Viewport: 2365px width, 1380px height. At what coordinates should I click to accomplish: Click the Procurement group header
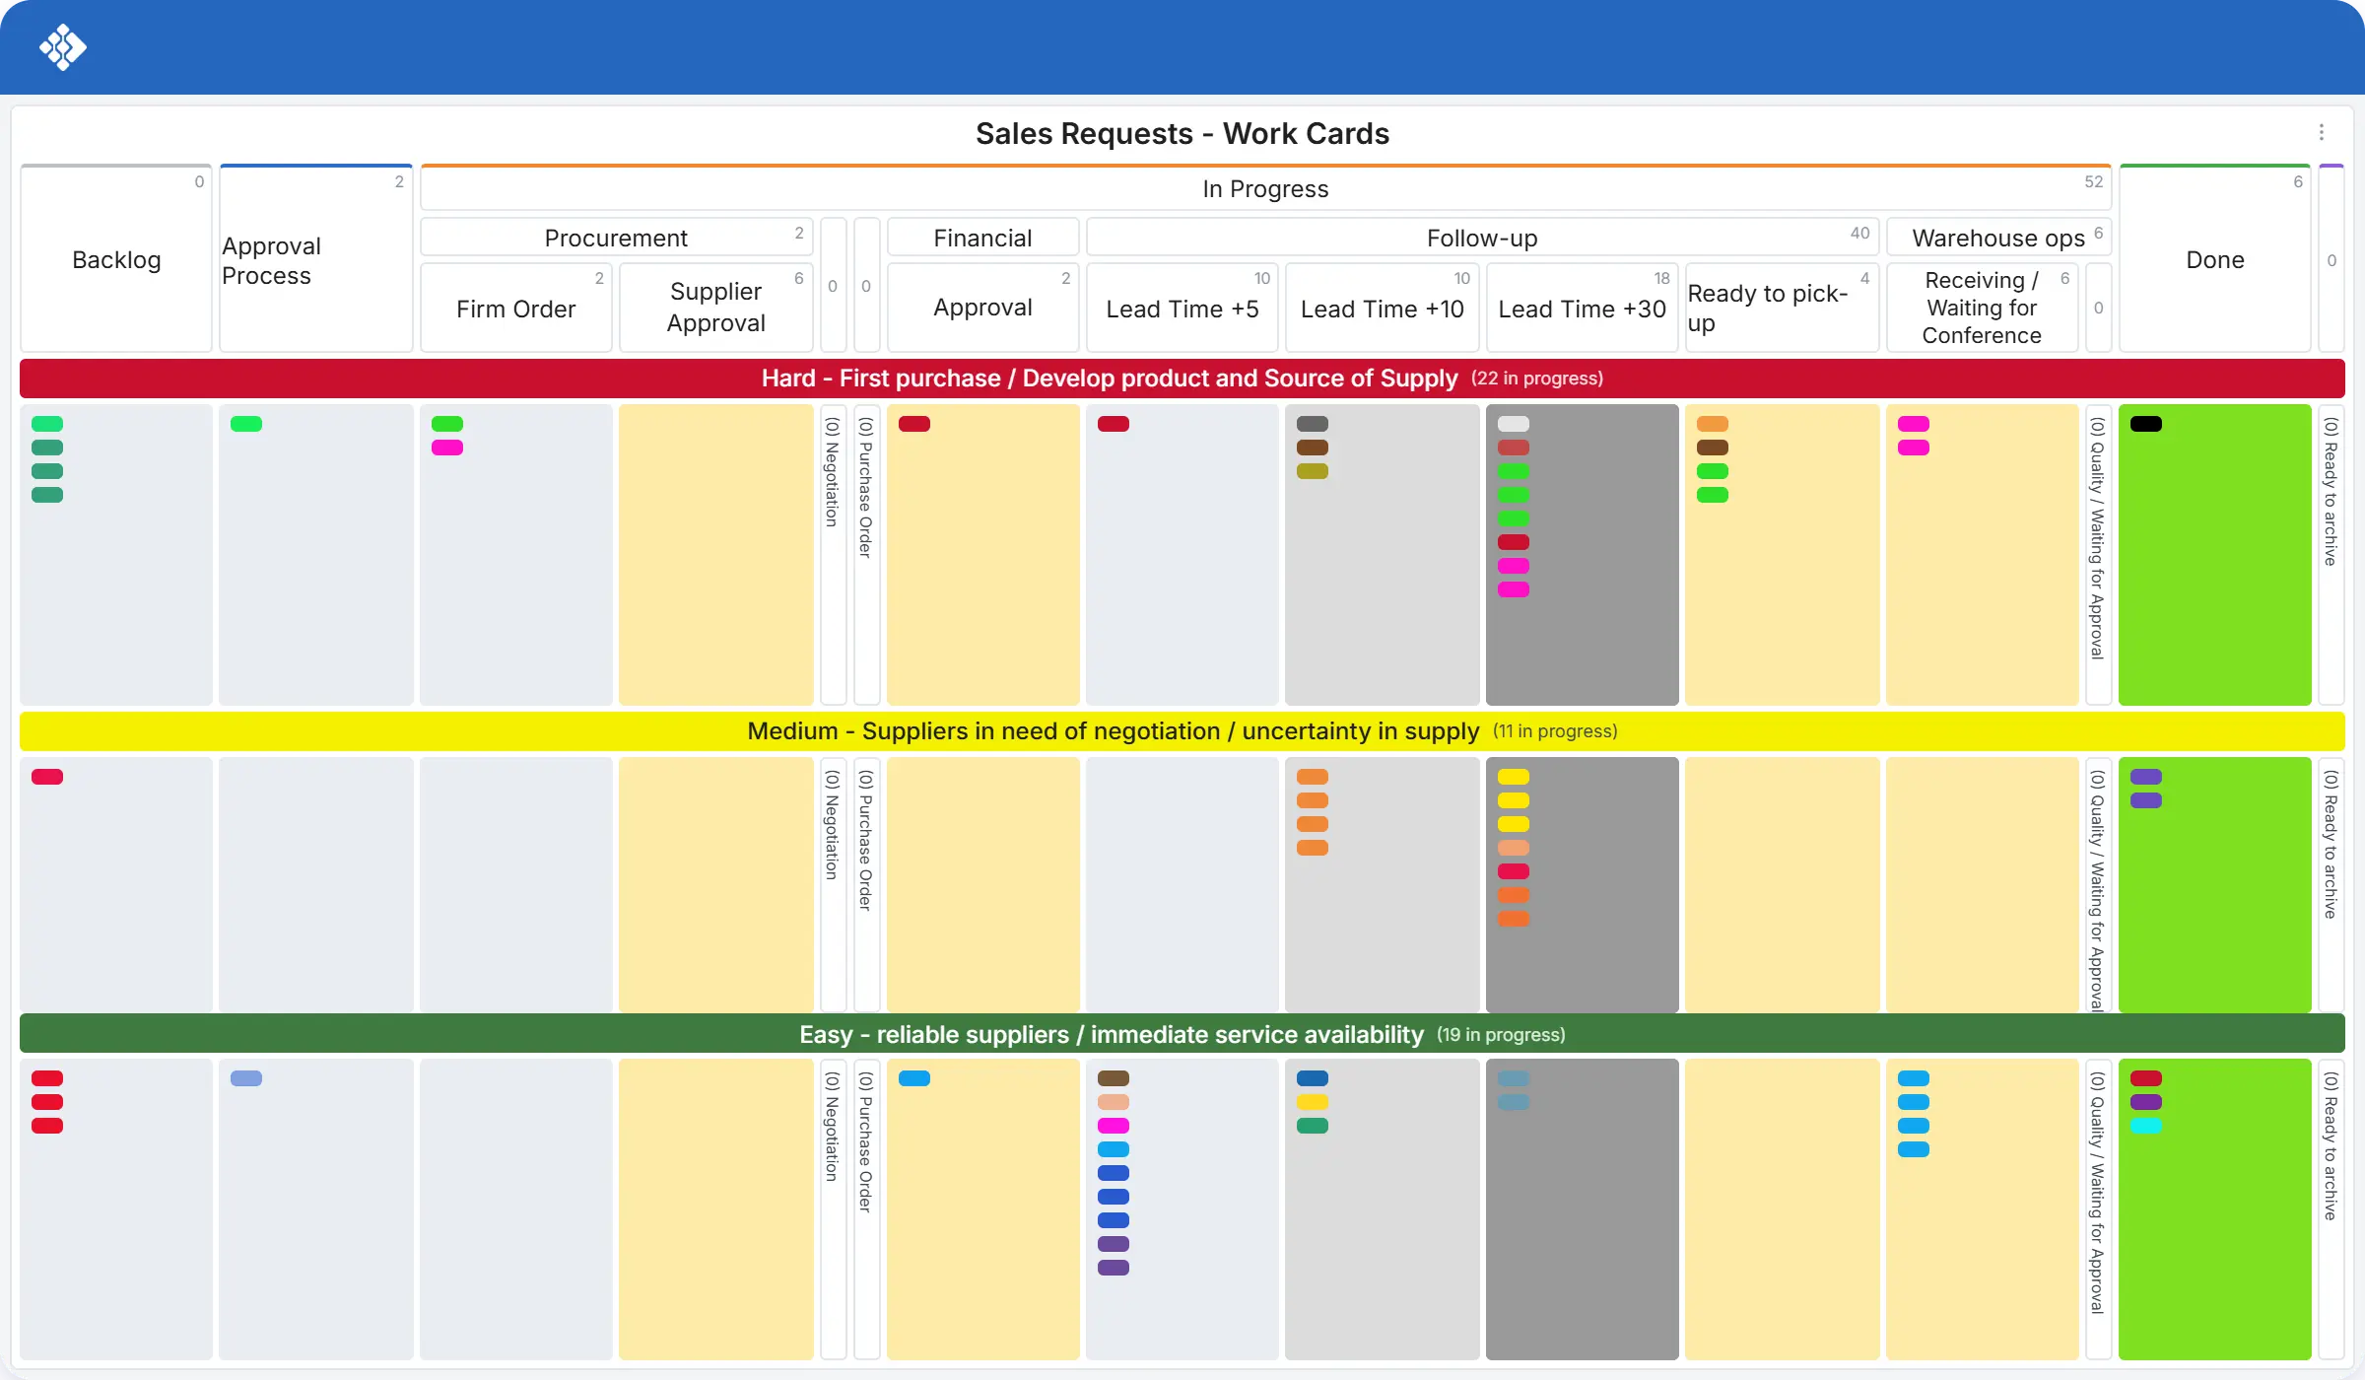[x=617, y=238]
